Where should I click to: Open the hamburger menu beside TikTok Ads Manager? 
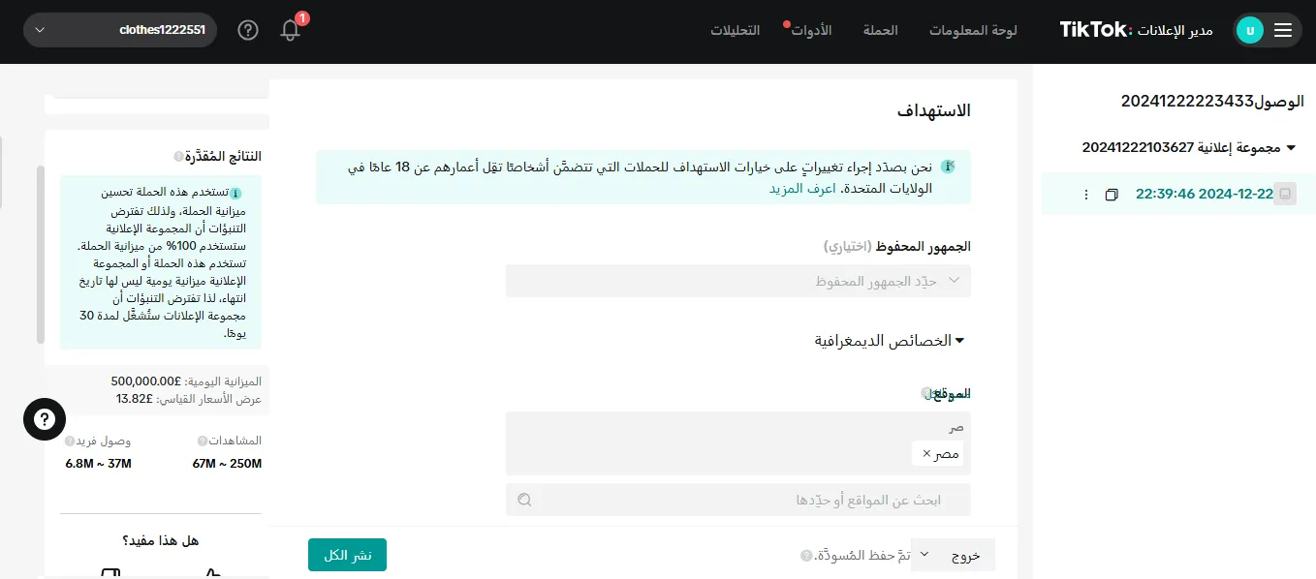[1283, 30]
